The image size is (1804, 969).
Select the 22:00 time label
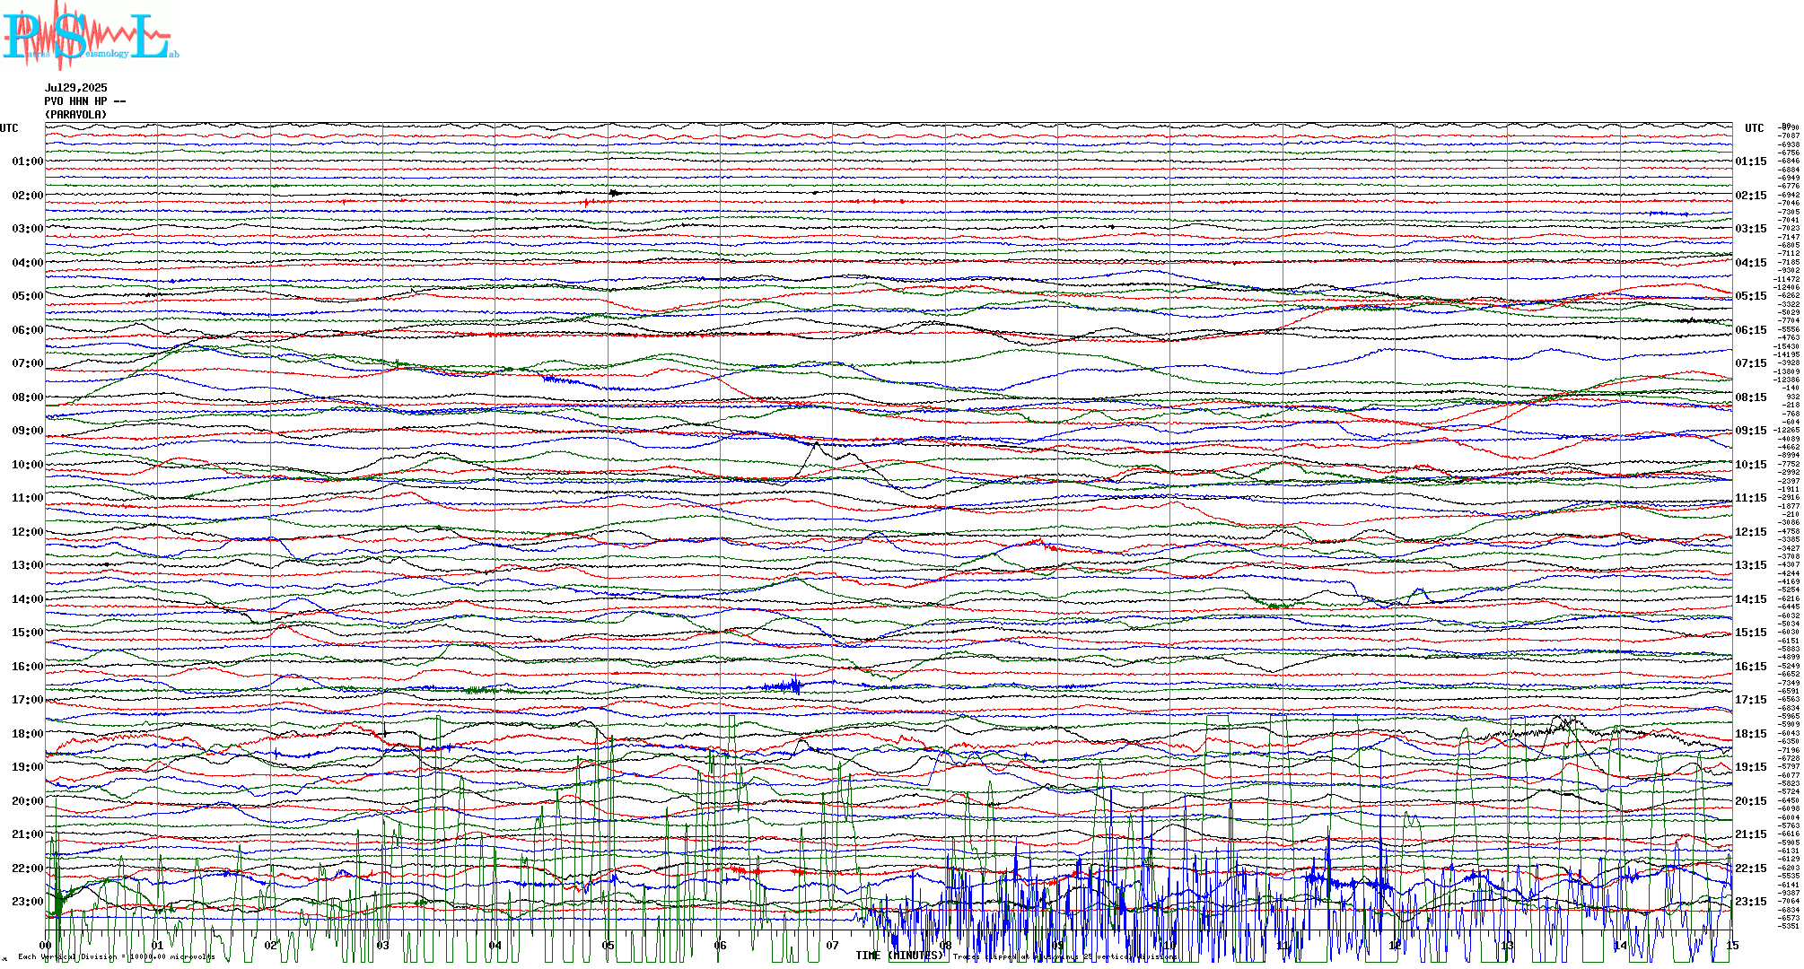click(28, 869)
